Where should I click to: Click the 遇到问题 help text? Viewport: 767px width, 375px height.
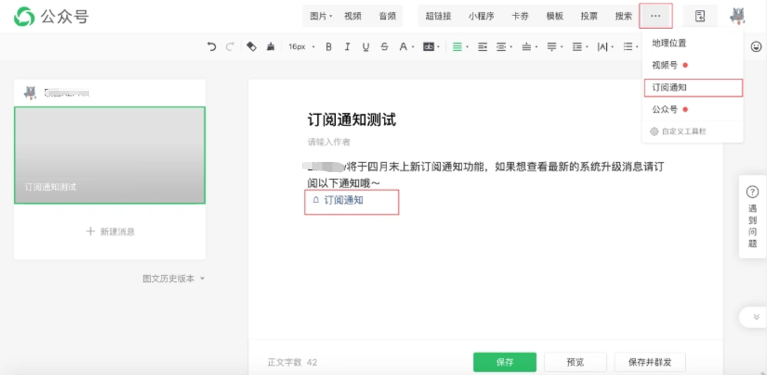click(752, 225)
